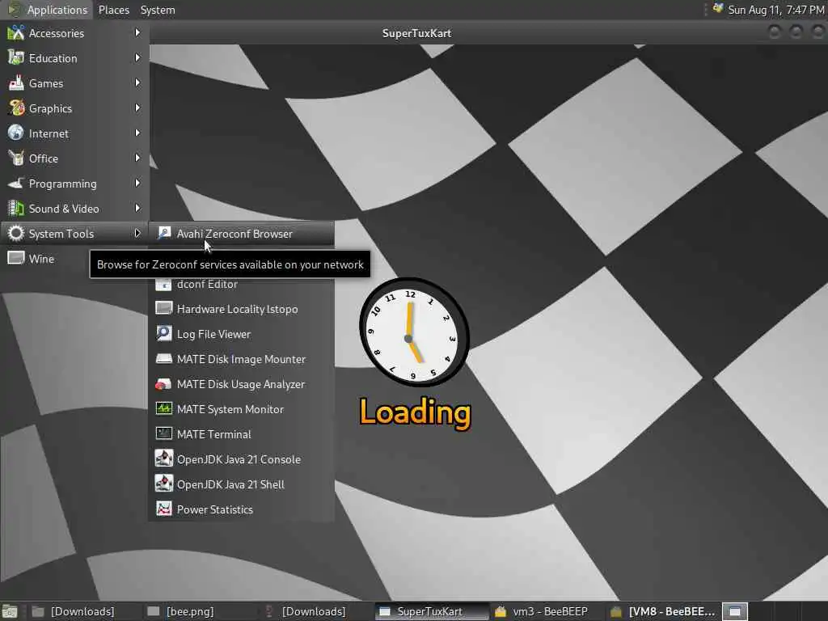Click the Programming category icon
The image size is (828, 621).
click(16, 184)
